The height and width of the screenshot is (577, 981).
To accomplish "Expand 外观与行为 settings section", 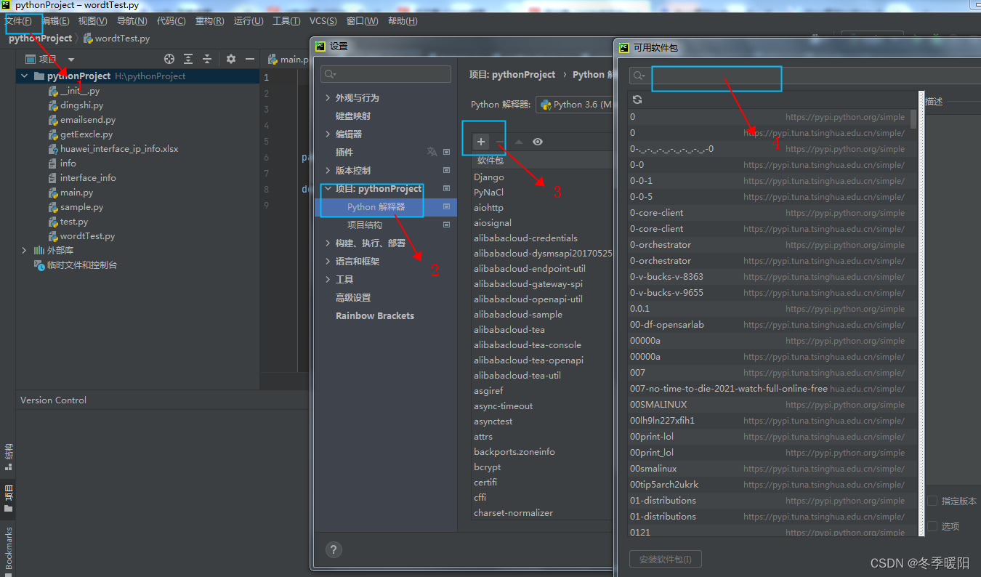I will tap(328, 97).
